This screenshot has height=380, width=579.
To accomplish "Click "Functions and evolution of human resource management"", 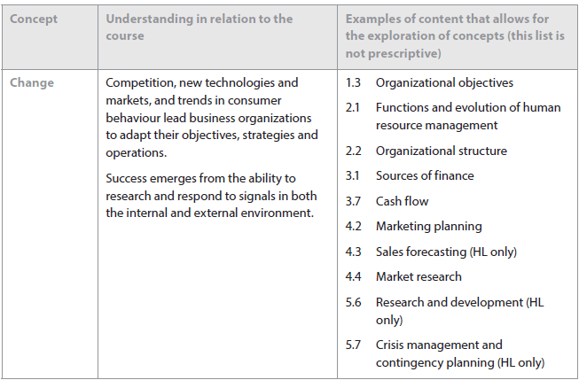I will tap(467, 117).
